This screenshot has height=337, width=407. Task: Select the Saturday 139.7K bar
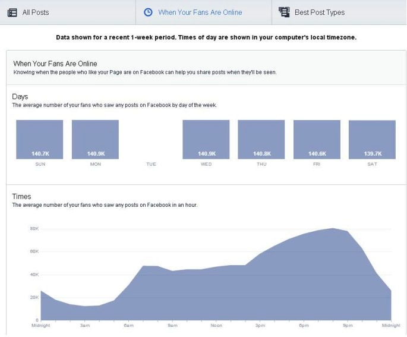pyautogui.click(x=372, y=140)
